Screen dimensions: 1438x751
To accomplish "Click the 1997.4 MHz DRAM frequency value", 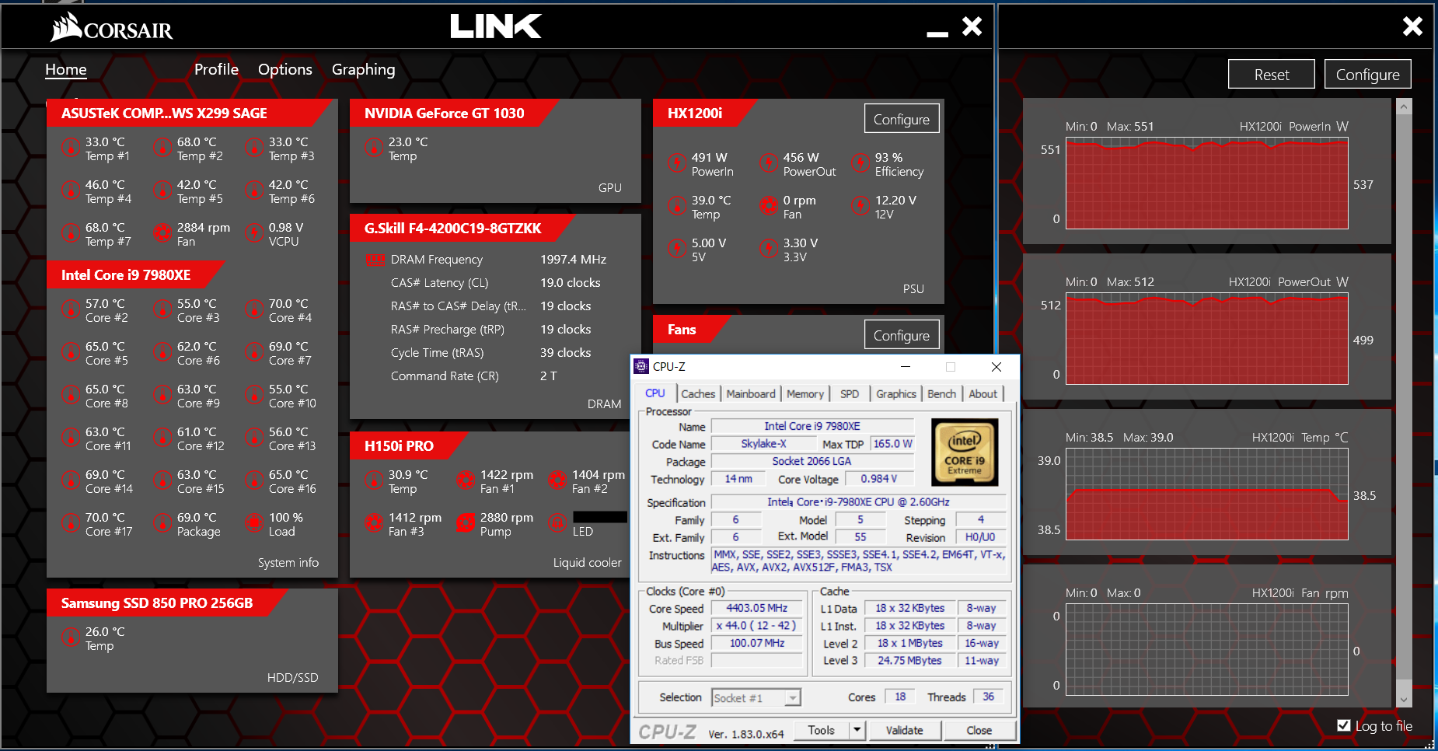I will coord(573,260).
